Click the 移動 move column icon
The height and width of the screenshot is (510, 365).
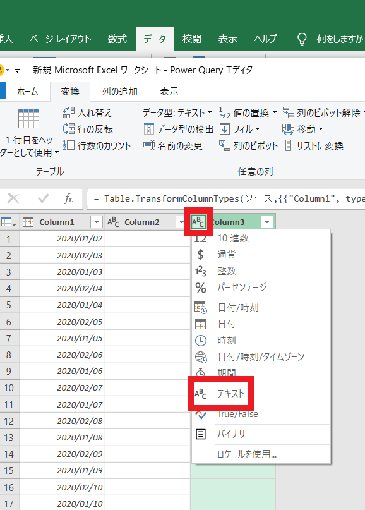tap(289, 129)
